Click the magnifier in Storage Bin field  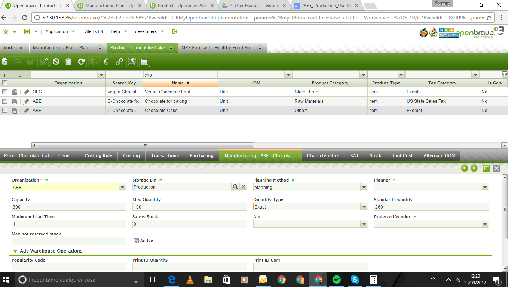(x=235, y=187)
